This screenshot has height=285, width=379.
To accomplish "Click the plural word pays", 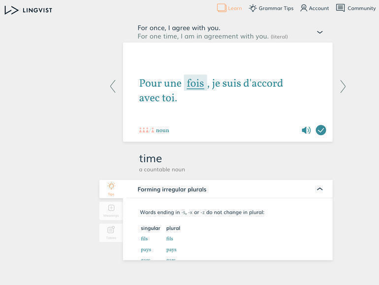I will pos(171,249).
